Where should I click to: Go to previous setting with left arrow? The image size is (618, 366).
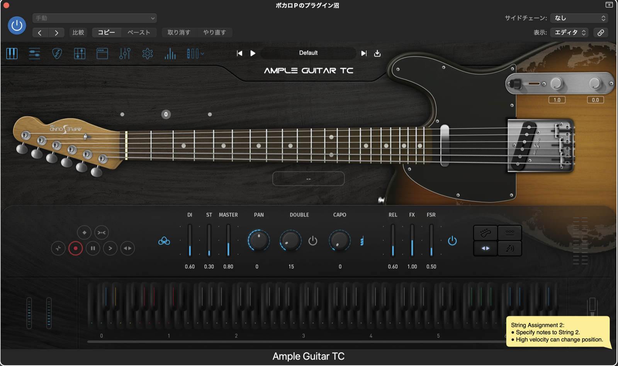[x=40, y=33]
